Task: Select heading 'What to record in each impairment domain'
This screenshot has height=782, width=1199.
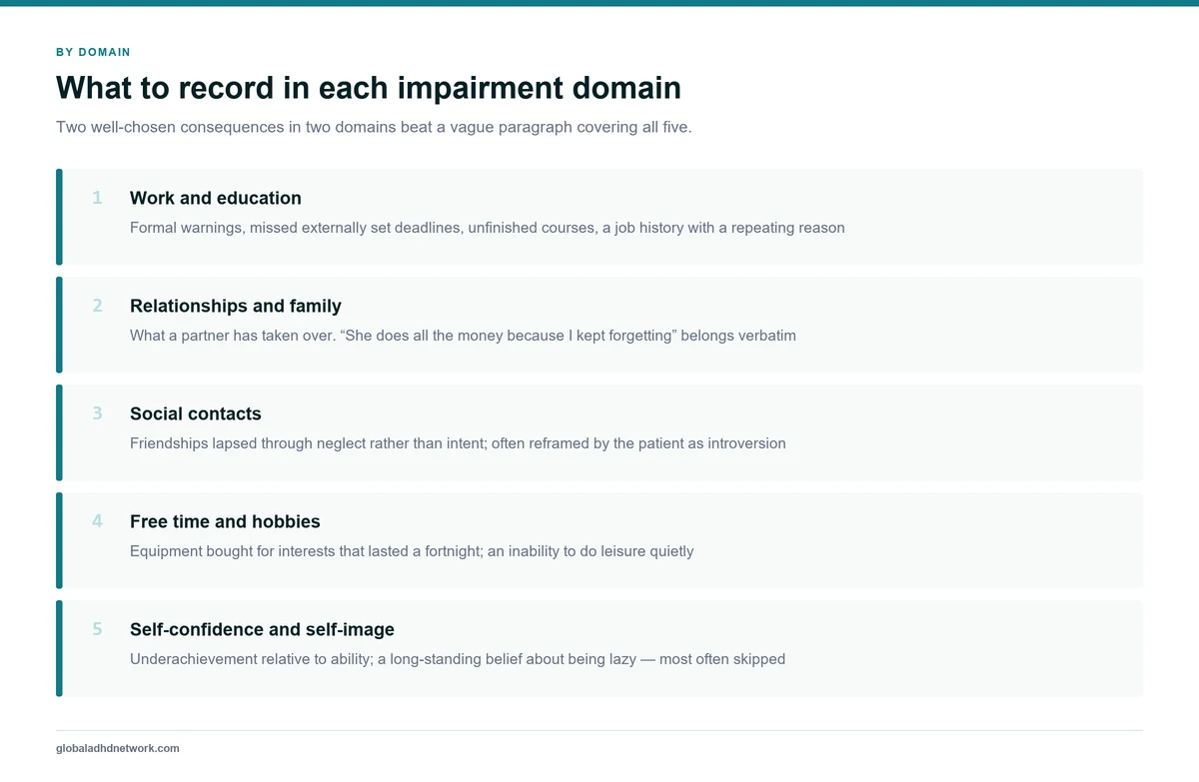Action: tap(369, 88)
